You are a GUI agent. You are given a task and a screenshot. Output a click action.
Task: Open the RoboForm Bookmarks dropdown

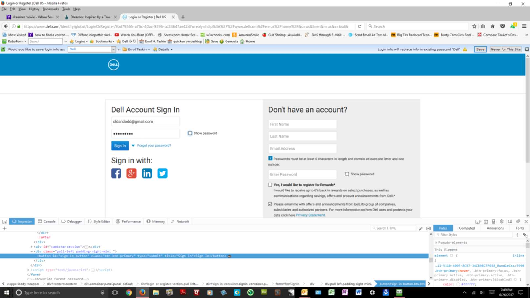click(102, 41)
